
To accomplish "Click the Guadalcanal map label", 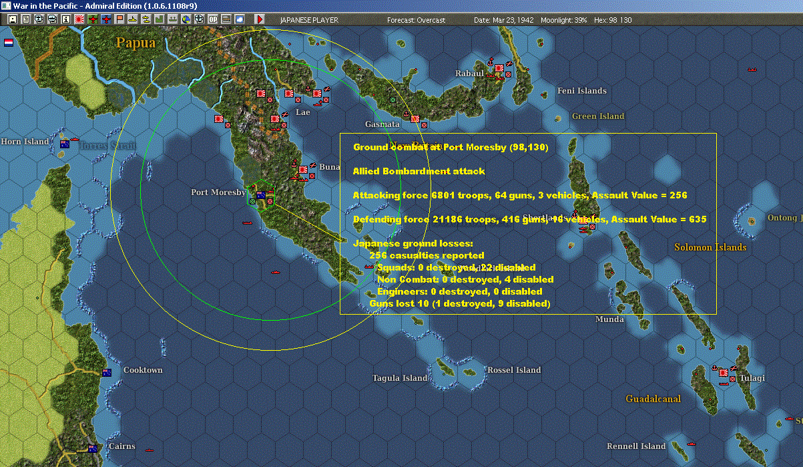I will click(653, 399).
